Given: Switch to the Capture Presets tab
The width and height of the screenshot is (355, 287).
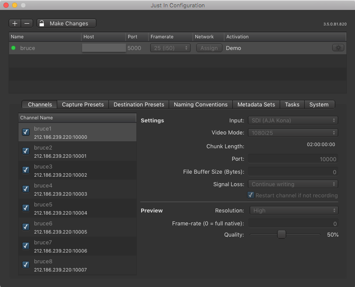Looking at the screenshot, I should tap(83, 105).
